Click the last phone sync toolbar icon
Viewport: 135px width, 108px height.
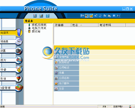tap(119, 16)
